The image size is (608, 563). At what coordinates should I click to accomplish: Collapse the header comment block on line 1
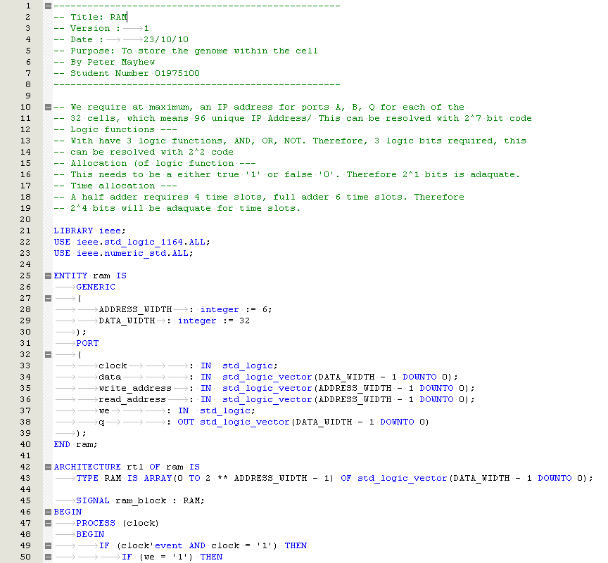tap(47, 6)
